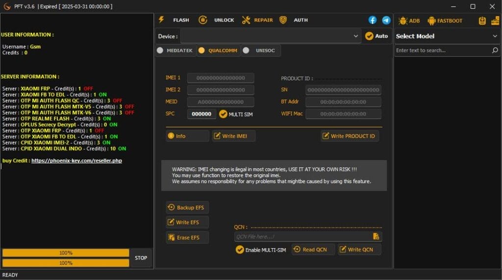Click the SN input field
This screenshot has width=502, height=280.
click(343, 90)
